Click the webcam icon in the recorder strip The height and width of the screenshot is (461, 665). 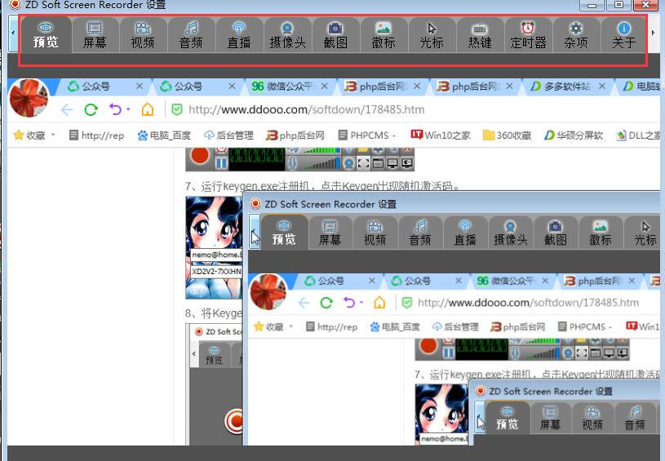tap(348, 163)
